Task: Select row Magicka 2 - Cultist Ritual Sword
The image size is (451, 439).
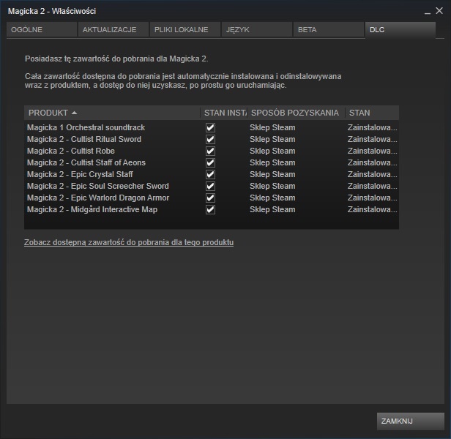Action: [x=212, y=140]
